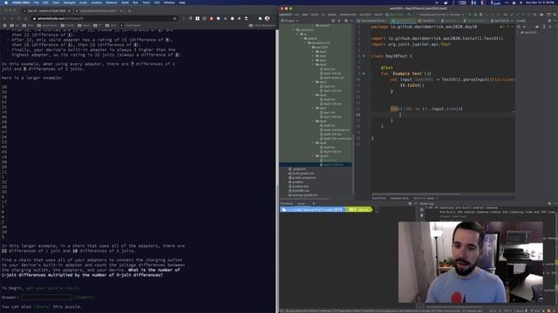Open the Build menu

point(125,3)
